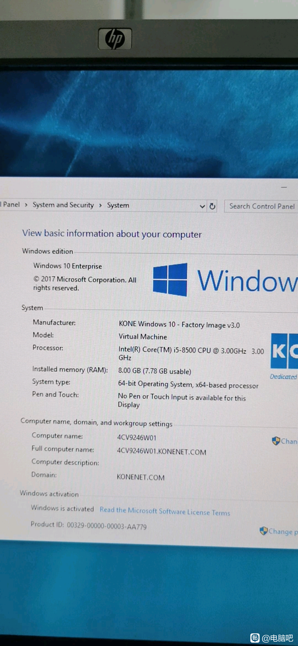The width and height of the screenshot is (298, 646).
Task: Click the Windows is activated status
Action: [x=62, y=508]
